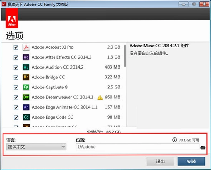
Task: Click the 安装 install button
Action: (x=191, y=162)
